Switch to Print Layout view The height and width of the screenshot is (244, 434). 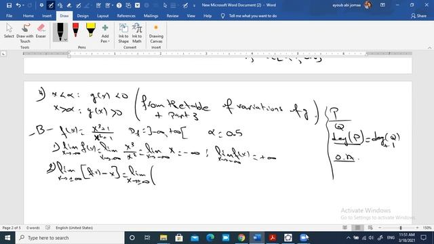357,228
